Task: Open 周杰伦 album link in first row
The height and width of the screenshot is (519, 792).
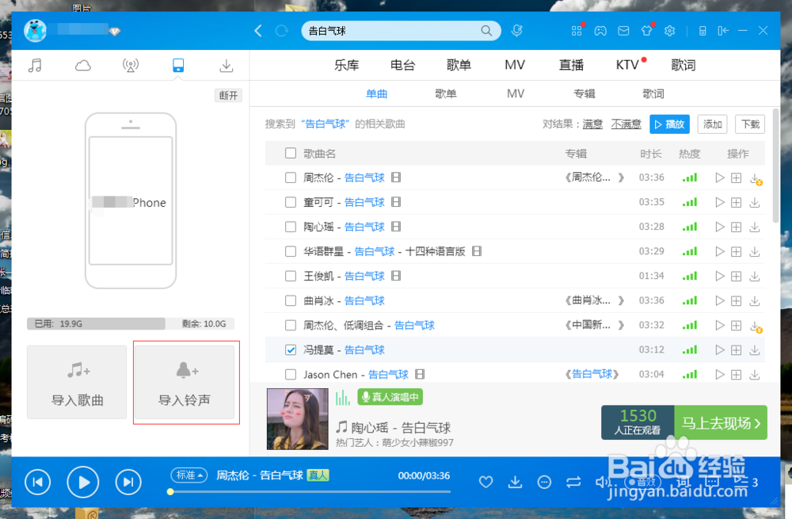Action: (594, 177)
